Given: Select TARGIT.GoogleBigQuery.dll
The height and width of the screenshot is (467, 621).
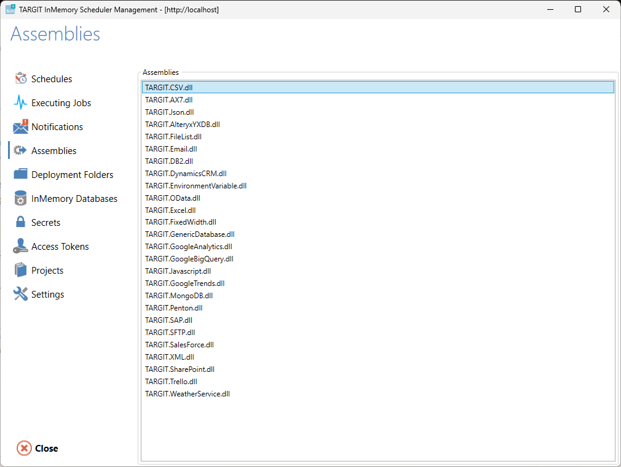Looking at the screenshot, I should [378, 258].
